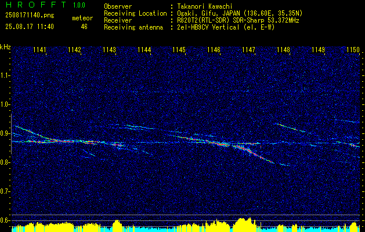Click the 1143 time axis marker

pyautogui.click(x=110, y=50)
